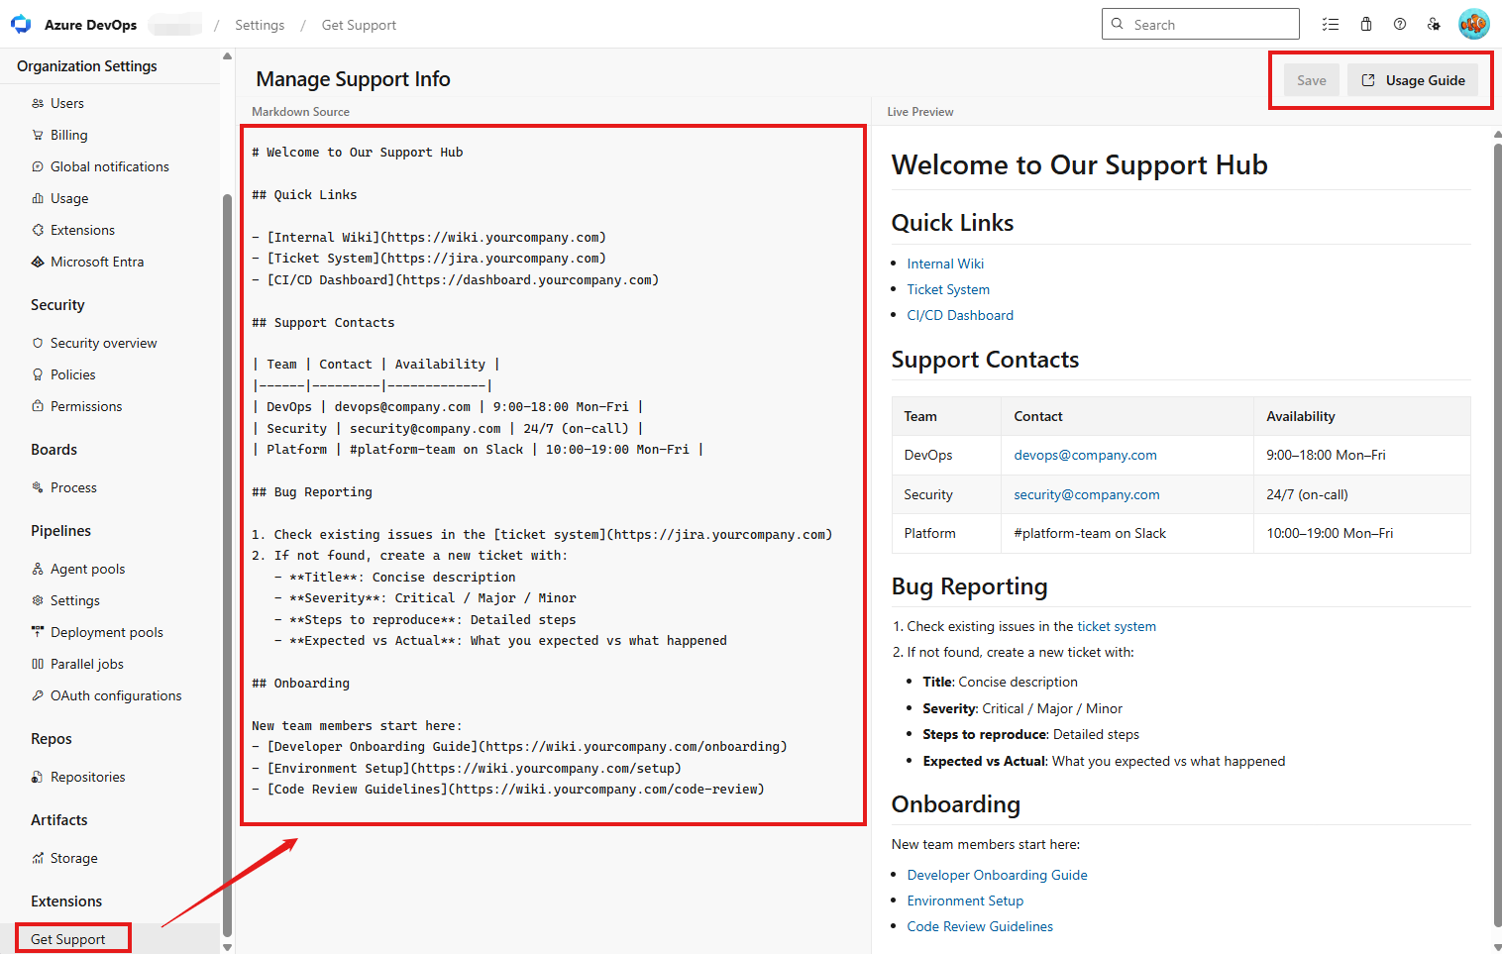Click devops@company.com email link
Image resolution: width=1502 pixels, height=954 pixels.
(x=1085, y=455)
